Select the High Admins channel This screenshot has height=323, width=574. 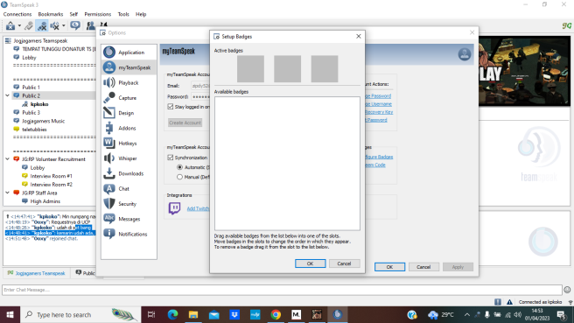(45, 201)
